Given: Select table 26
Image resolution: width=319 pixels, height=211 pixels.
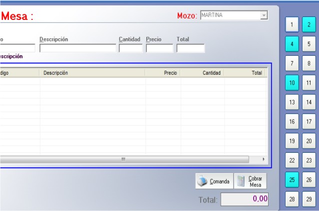Looking at the screenshot, I should [x=309, y=180].
